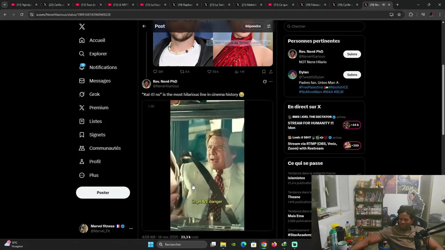Open Explorer in the sidebar
Image resolution: width=445 pixels, height=250 pixels.
coord(93,54)
